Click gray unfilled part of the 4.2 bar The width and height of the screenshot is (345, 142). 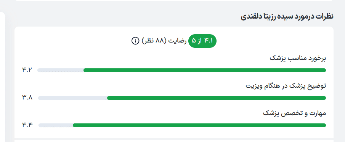[x=61, y=70]
